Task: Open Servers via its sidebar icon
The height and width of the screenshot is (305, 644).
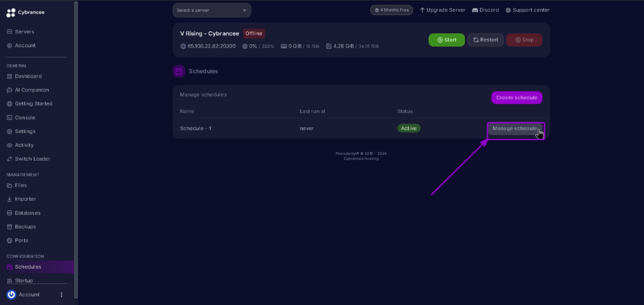Action: coord(9,31)
